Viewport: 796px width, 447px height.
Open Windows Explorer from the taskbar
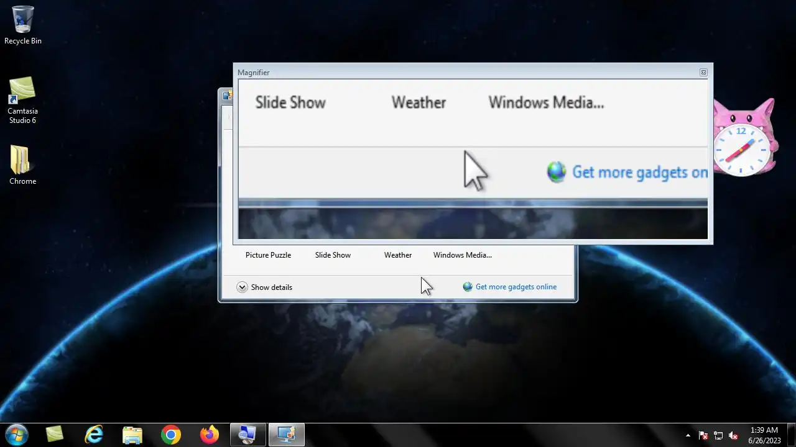(132, 435)
